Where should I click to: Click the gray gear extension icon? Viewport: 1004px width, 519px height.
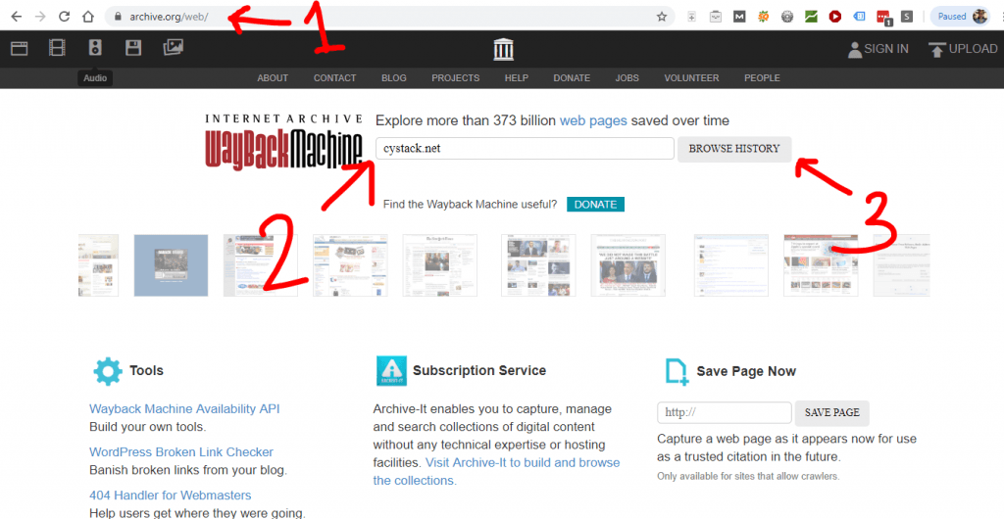tap(787, 18)
